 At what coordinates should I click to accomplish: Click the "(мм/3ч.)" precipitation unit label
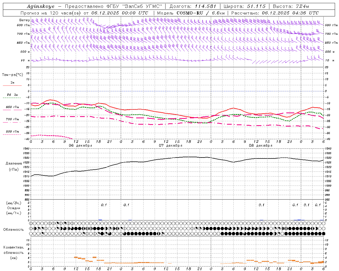pyautogui.click(x=14, y=203)
